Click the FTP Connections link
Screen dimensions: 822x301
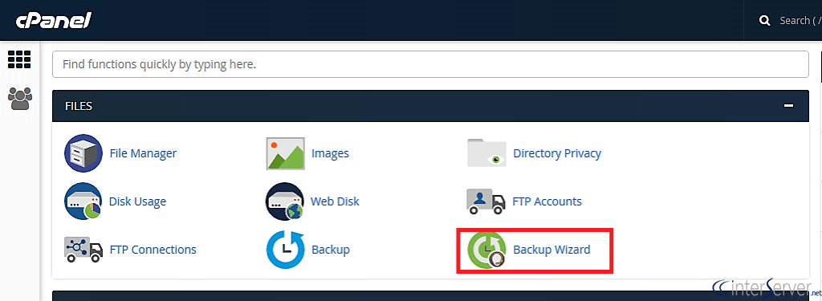pos(153,250)
